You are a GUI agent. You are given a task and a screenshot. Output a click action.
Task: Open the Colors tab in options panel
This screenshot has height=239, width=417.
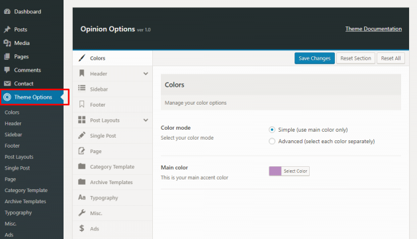[x=113, y=58]
